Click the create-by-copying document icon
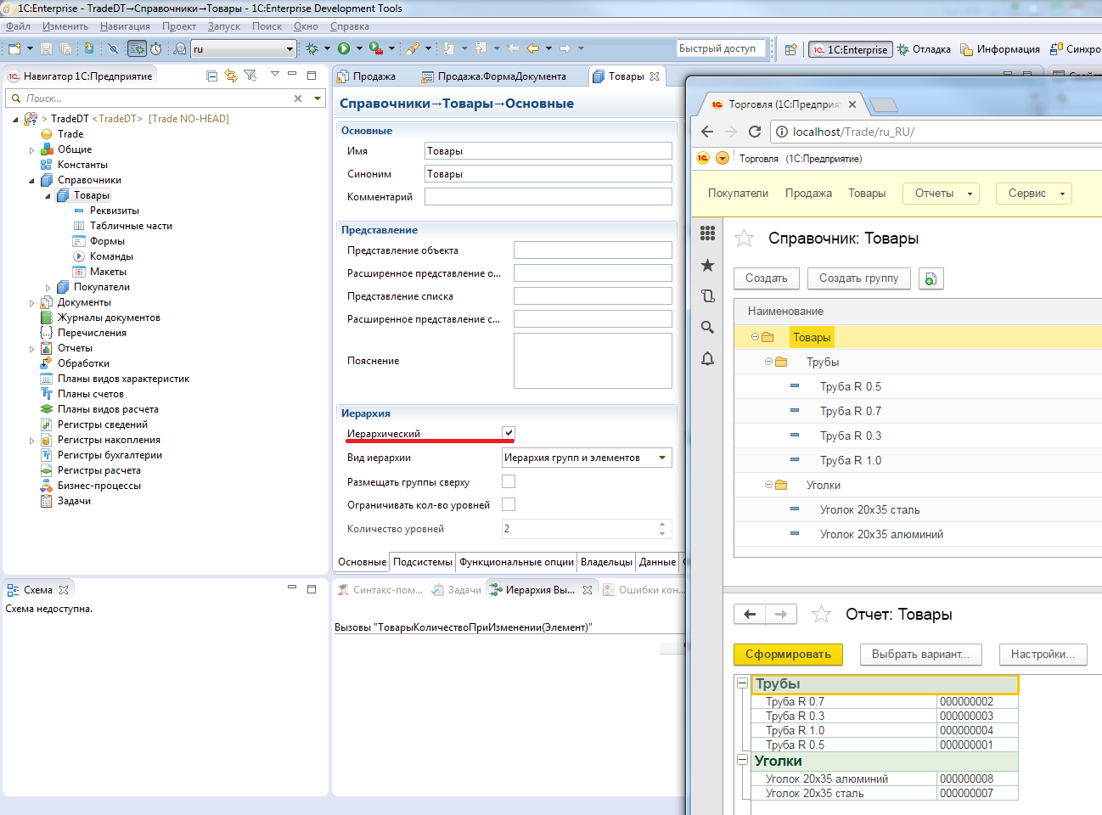The height and width of the screenshot is (815, 1102). 931,278
